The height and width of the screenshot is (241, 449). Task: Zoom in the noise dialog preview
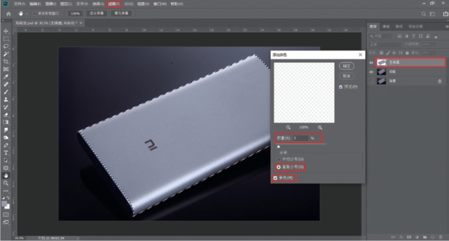click(x=320, y=127)
